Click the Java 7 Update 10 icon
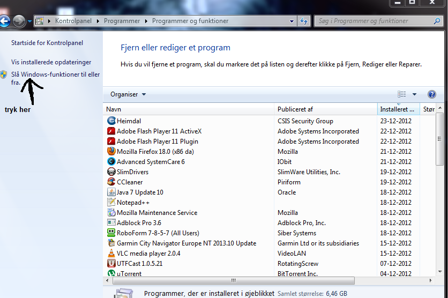This screenshot has width=448, height=298. tap(111, 192)
